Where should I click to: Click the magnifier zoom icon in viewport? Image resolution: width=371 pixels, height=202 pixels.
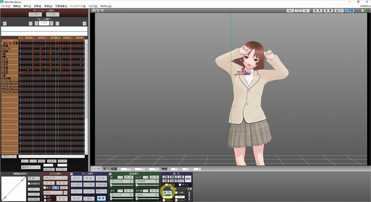pos(363,11)
